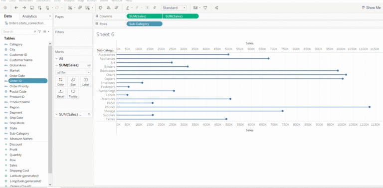Enter Presentation Mode via toolbar icon
Screen dimensions: 383x188
[205, 8]
